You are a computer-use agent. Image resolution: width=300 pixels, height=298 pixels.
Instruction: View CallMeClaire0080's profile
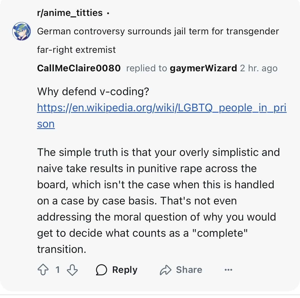click(79, 68)
